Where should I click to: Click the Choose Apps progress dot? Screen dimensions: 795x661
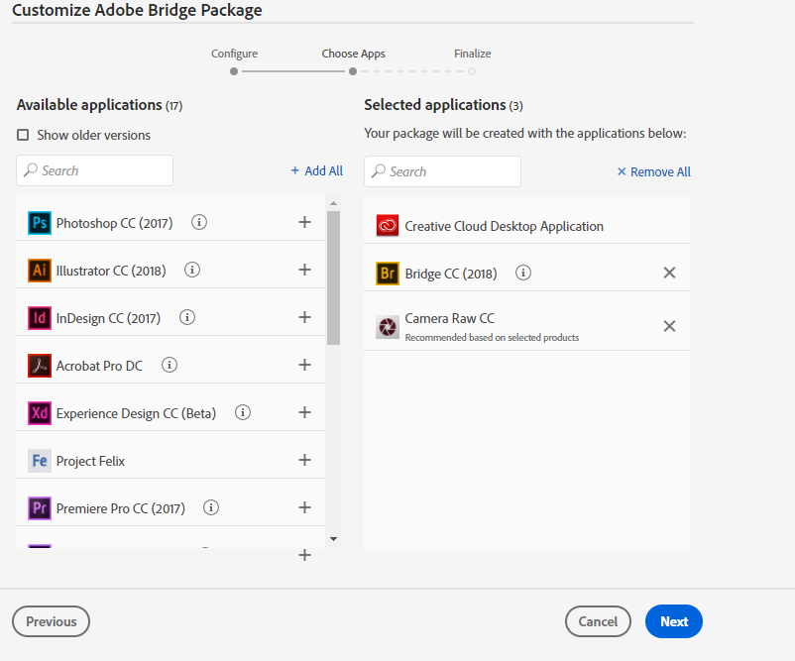(x=353, y=71)
